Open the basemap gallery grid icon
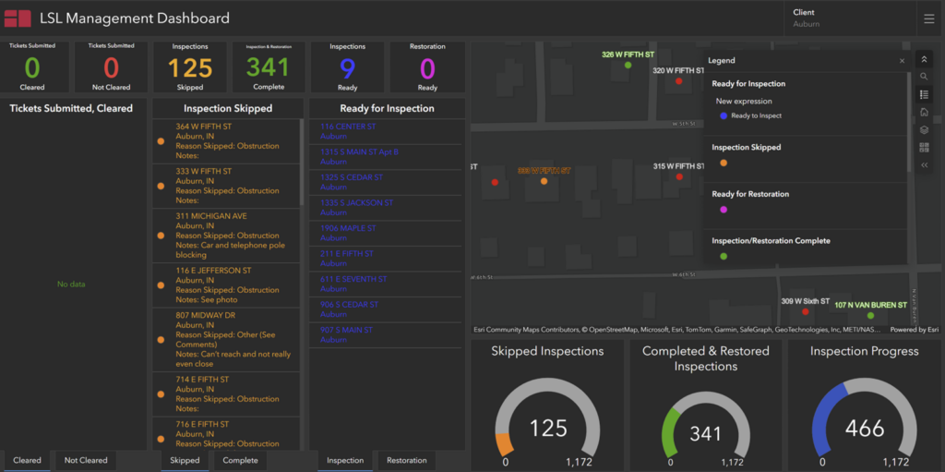The width and height of the screenshot is (945, 472). (924, 147)
